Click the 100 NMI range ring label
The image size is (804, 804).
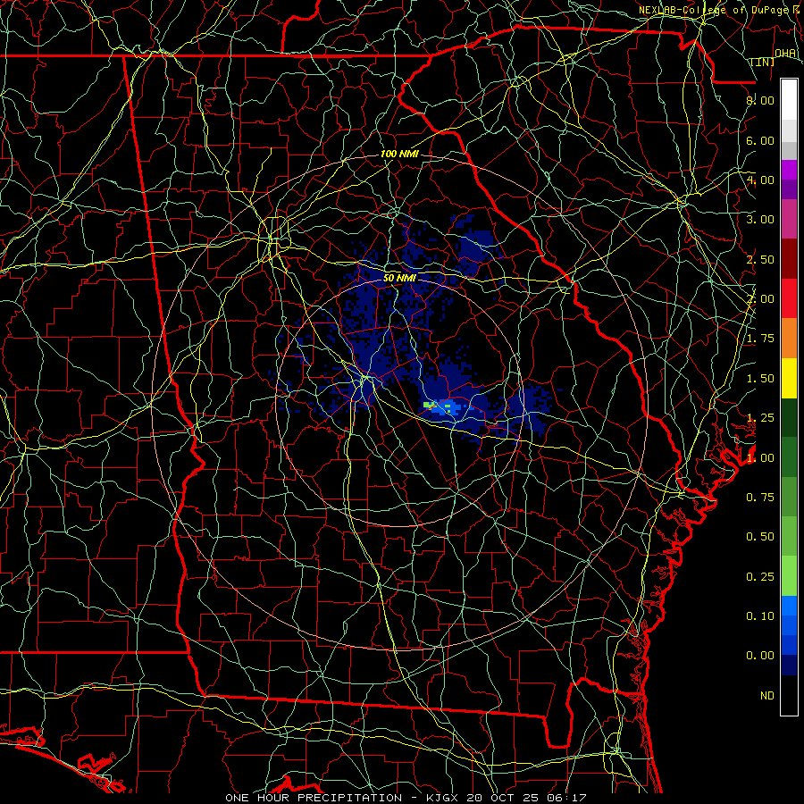tap(399, 154)
